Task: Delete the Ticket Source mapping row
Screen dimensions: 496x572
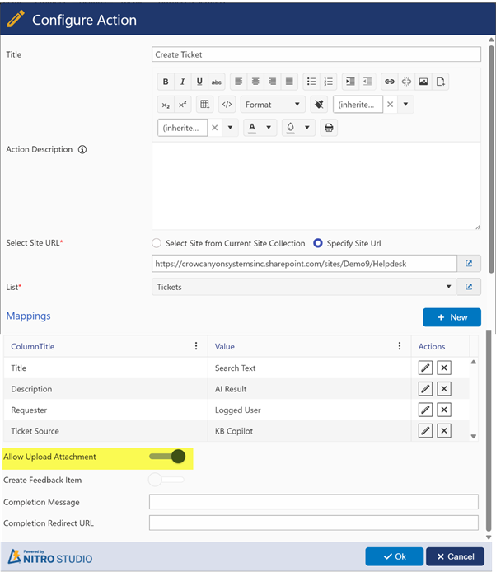Action: (443, 430)
